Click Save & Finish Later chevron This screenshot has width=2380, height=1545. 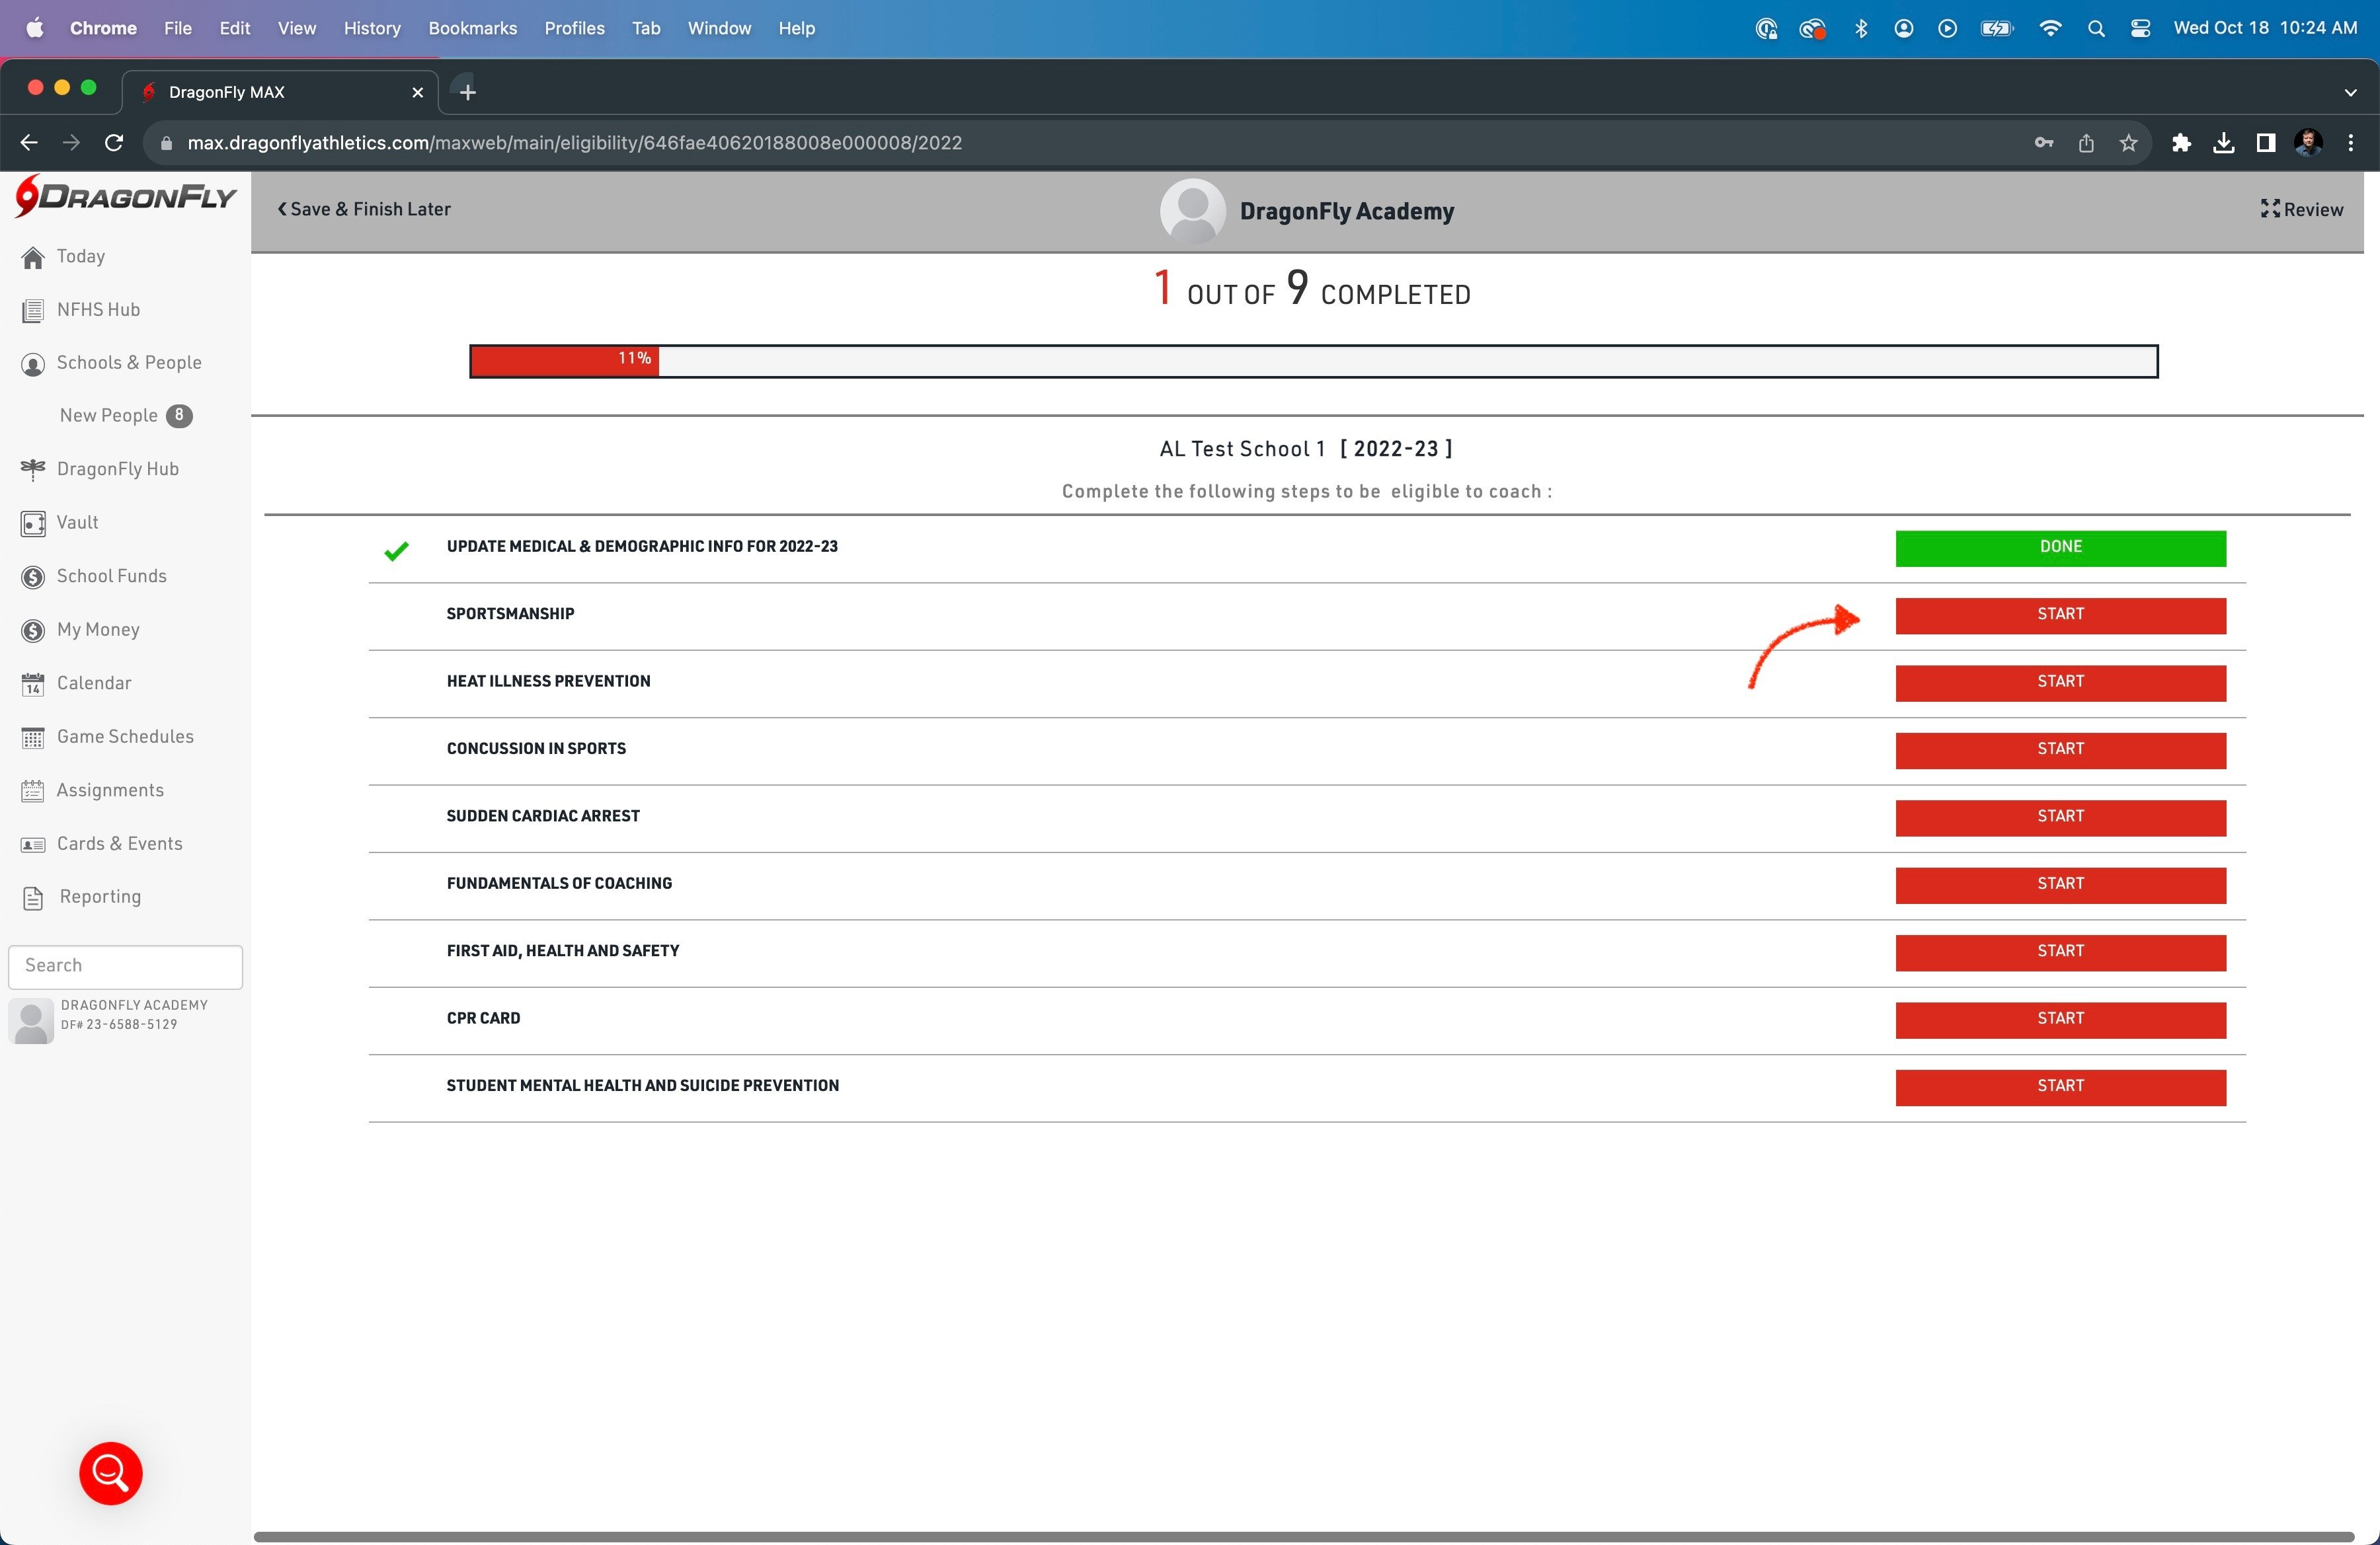point(283,210)
